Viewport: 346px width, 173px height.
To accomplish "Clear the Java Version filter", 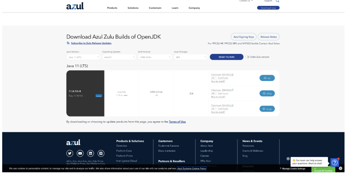I will pos(98,57).
